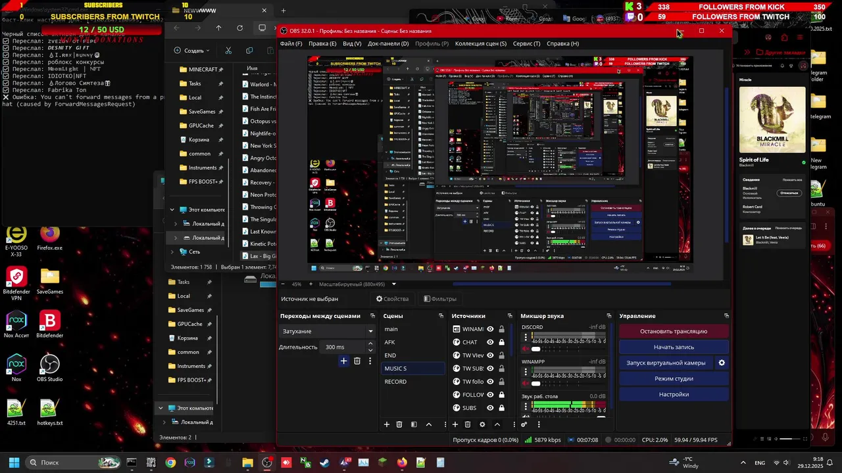
Task: Open the Док-панели (D) menu in OBS
Action: pyautogui.click(x=388, y=43)
